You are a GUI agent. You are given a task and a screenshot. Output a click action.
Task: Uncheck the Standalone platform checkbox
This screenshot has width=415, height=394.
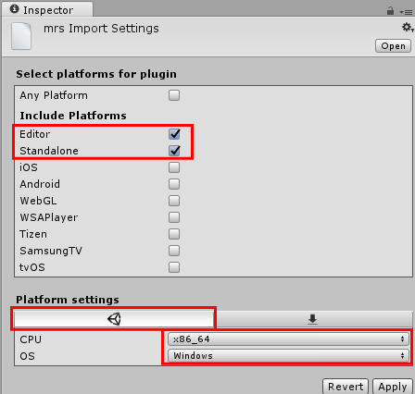pos(174,151)
